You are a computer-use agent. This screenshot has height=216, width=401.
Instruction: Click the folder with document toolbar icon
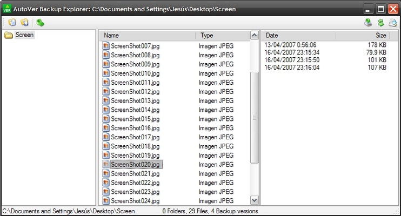12,23
